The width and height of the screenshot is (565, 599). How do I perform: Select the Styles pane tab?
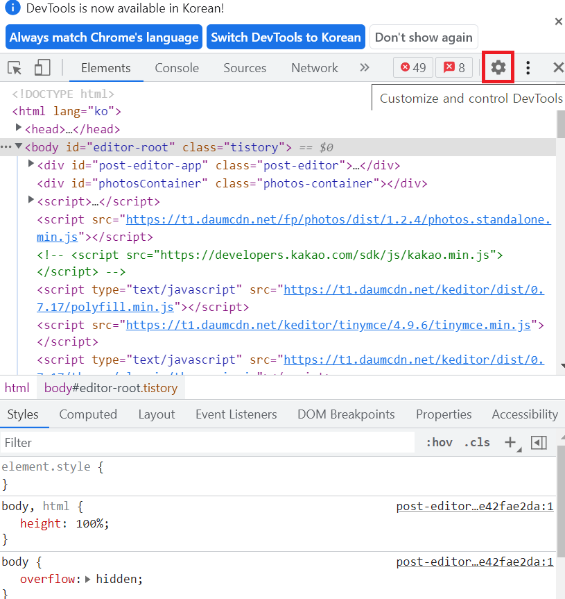[x=23, y=414]
